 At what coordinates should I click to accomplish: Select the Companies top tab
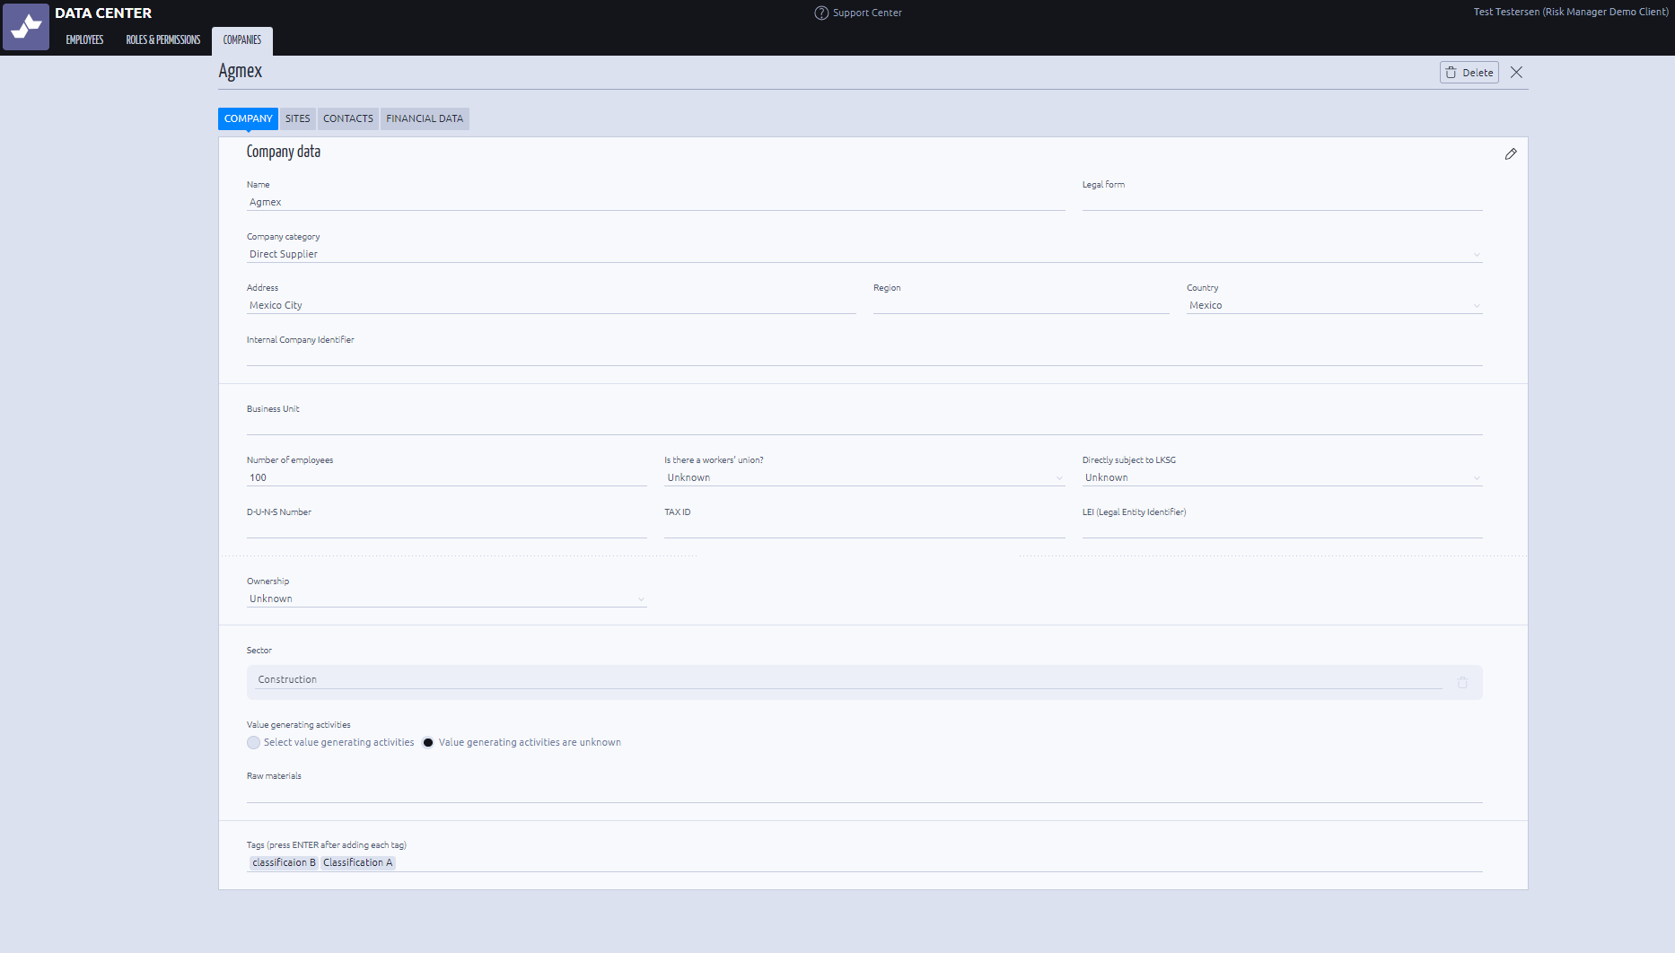click(242, 40)
